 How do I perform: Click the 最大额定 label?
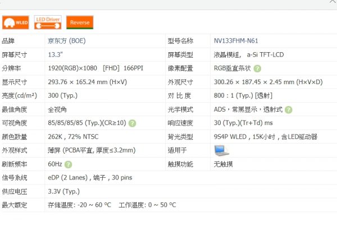point(15,205)
